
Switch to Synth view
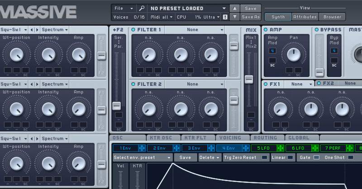[278, 17]
